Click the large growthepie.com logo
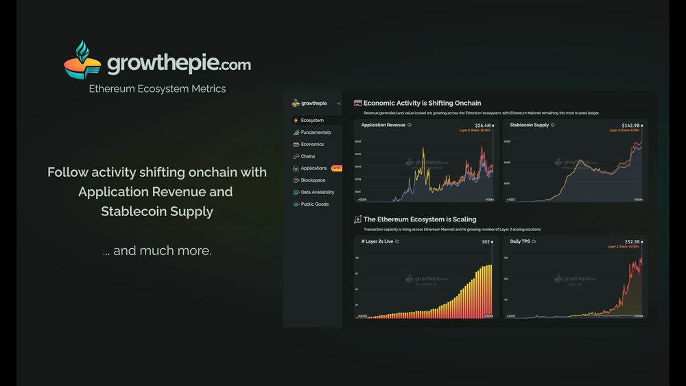This screenshot has width=686, height=386. (157, 60)
